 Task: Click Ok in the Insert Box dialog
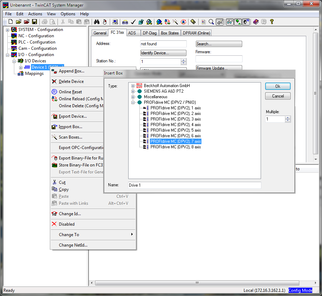coord(278,86)
